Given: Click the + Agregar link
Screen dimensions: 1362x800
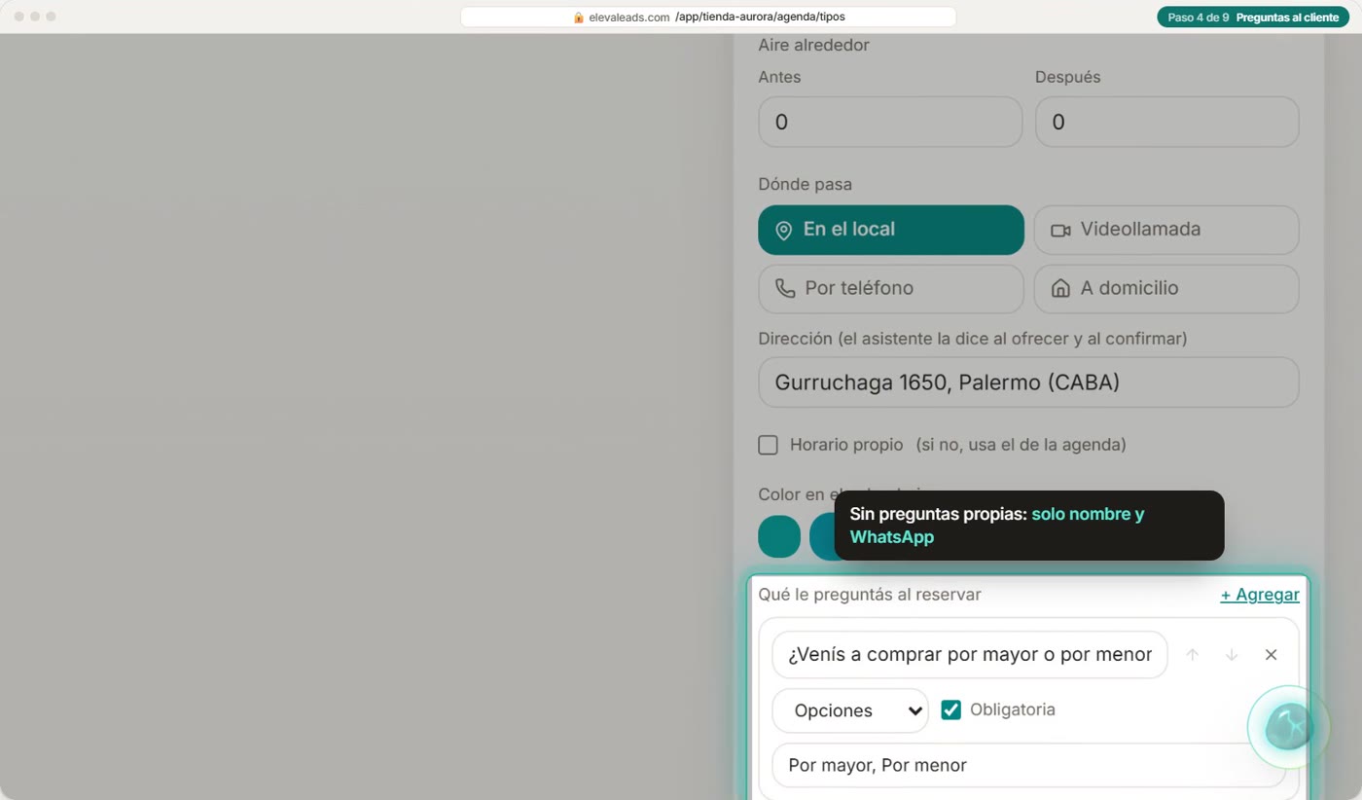Looking at the screenshot, I should coord(1260,595).
